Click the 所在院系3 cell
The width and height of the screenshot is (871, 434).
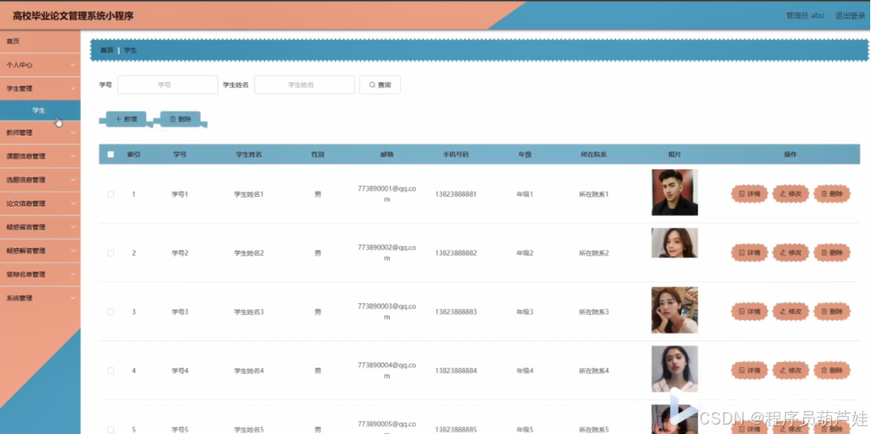594,312
